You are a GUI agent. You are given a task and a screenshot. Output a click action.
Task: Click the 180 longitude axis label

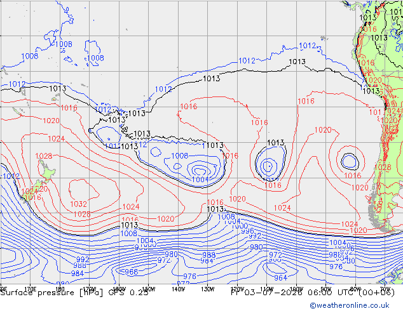click(x=60, y=289)
